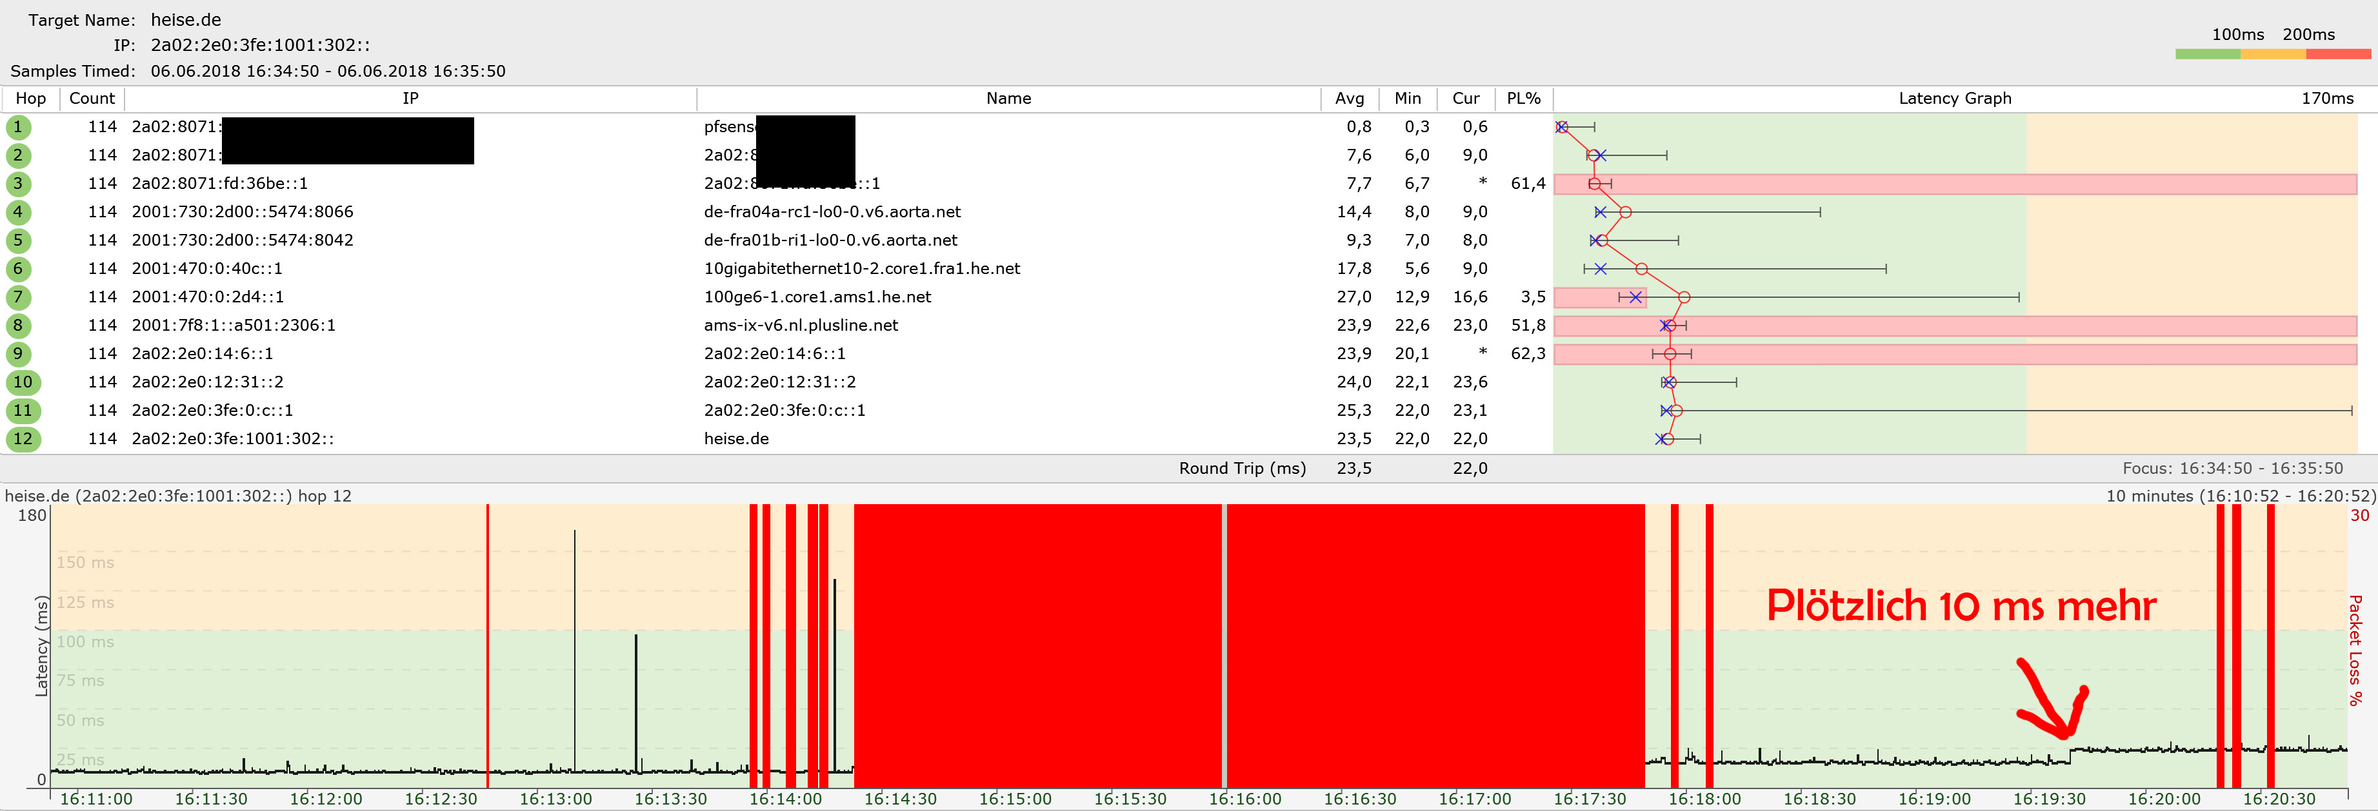Click the green 100ms legend color bar
Image resolution: width=2378 pixels, height=811 pixels.
coord(2207,54)
